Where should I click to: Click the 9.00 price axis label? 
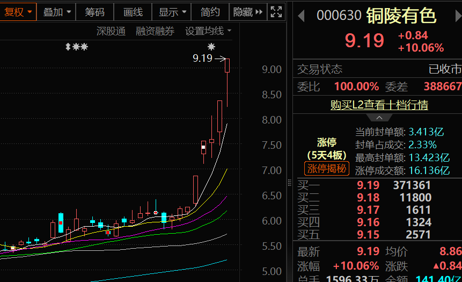click(272, 70)
